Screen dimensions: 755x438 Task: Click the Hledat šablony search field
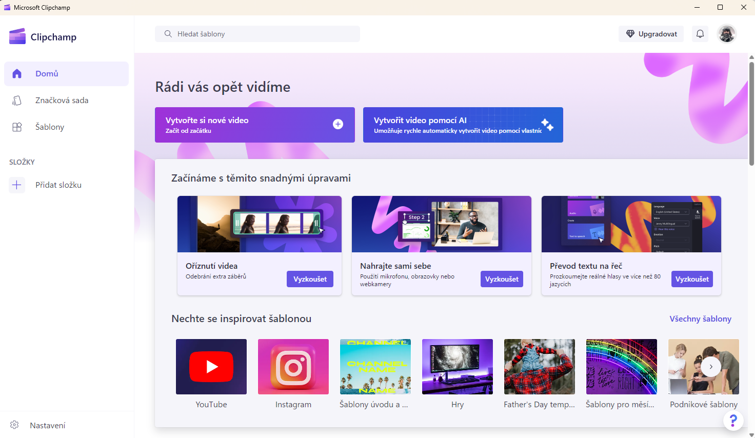pos(257,34)
